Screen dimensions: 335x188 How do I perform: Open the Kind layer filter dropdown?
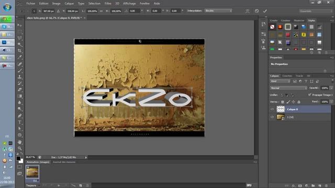pyautogui.click(x=280, y=81)
